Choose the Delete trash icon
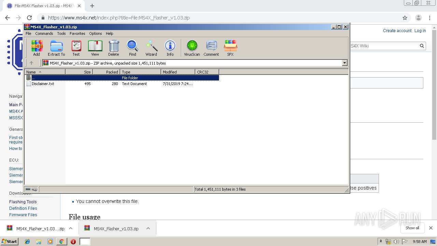 tap(114, 48)
